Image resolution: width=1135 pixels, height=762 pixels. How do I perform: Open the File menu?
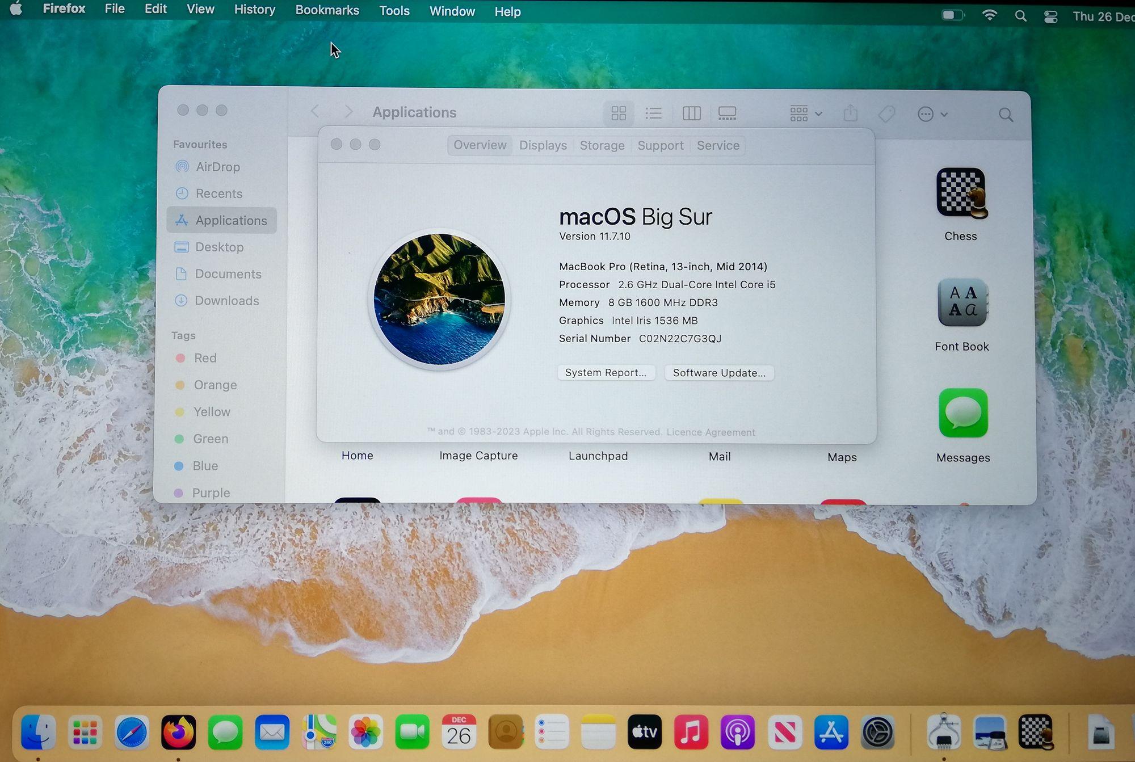point(115,9)
